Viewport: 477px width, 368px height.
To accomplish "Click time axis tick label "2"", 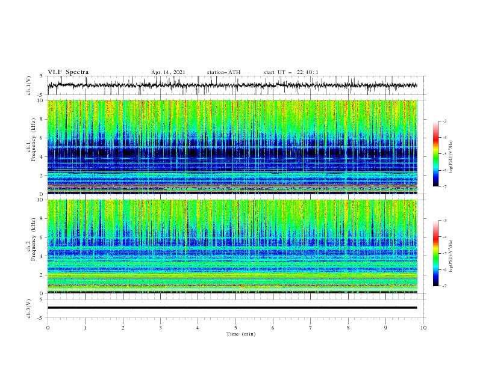I will 123,328.
